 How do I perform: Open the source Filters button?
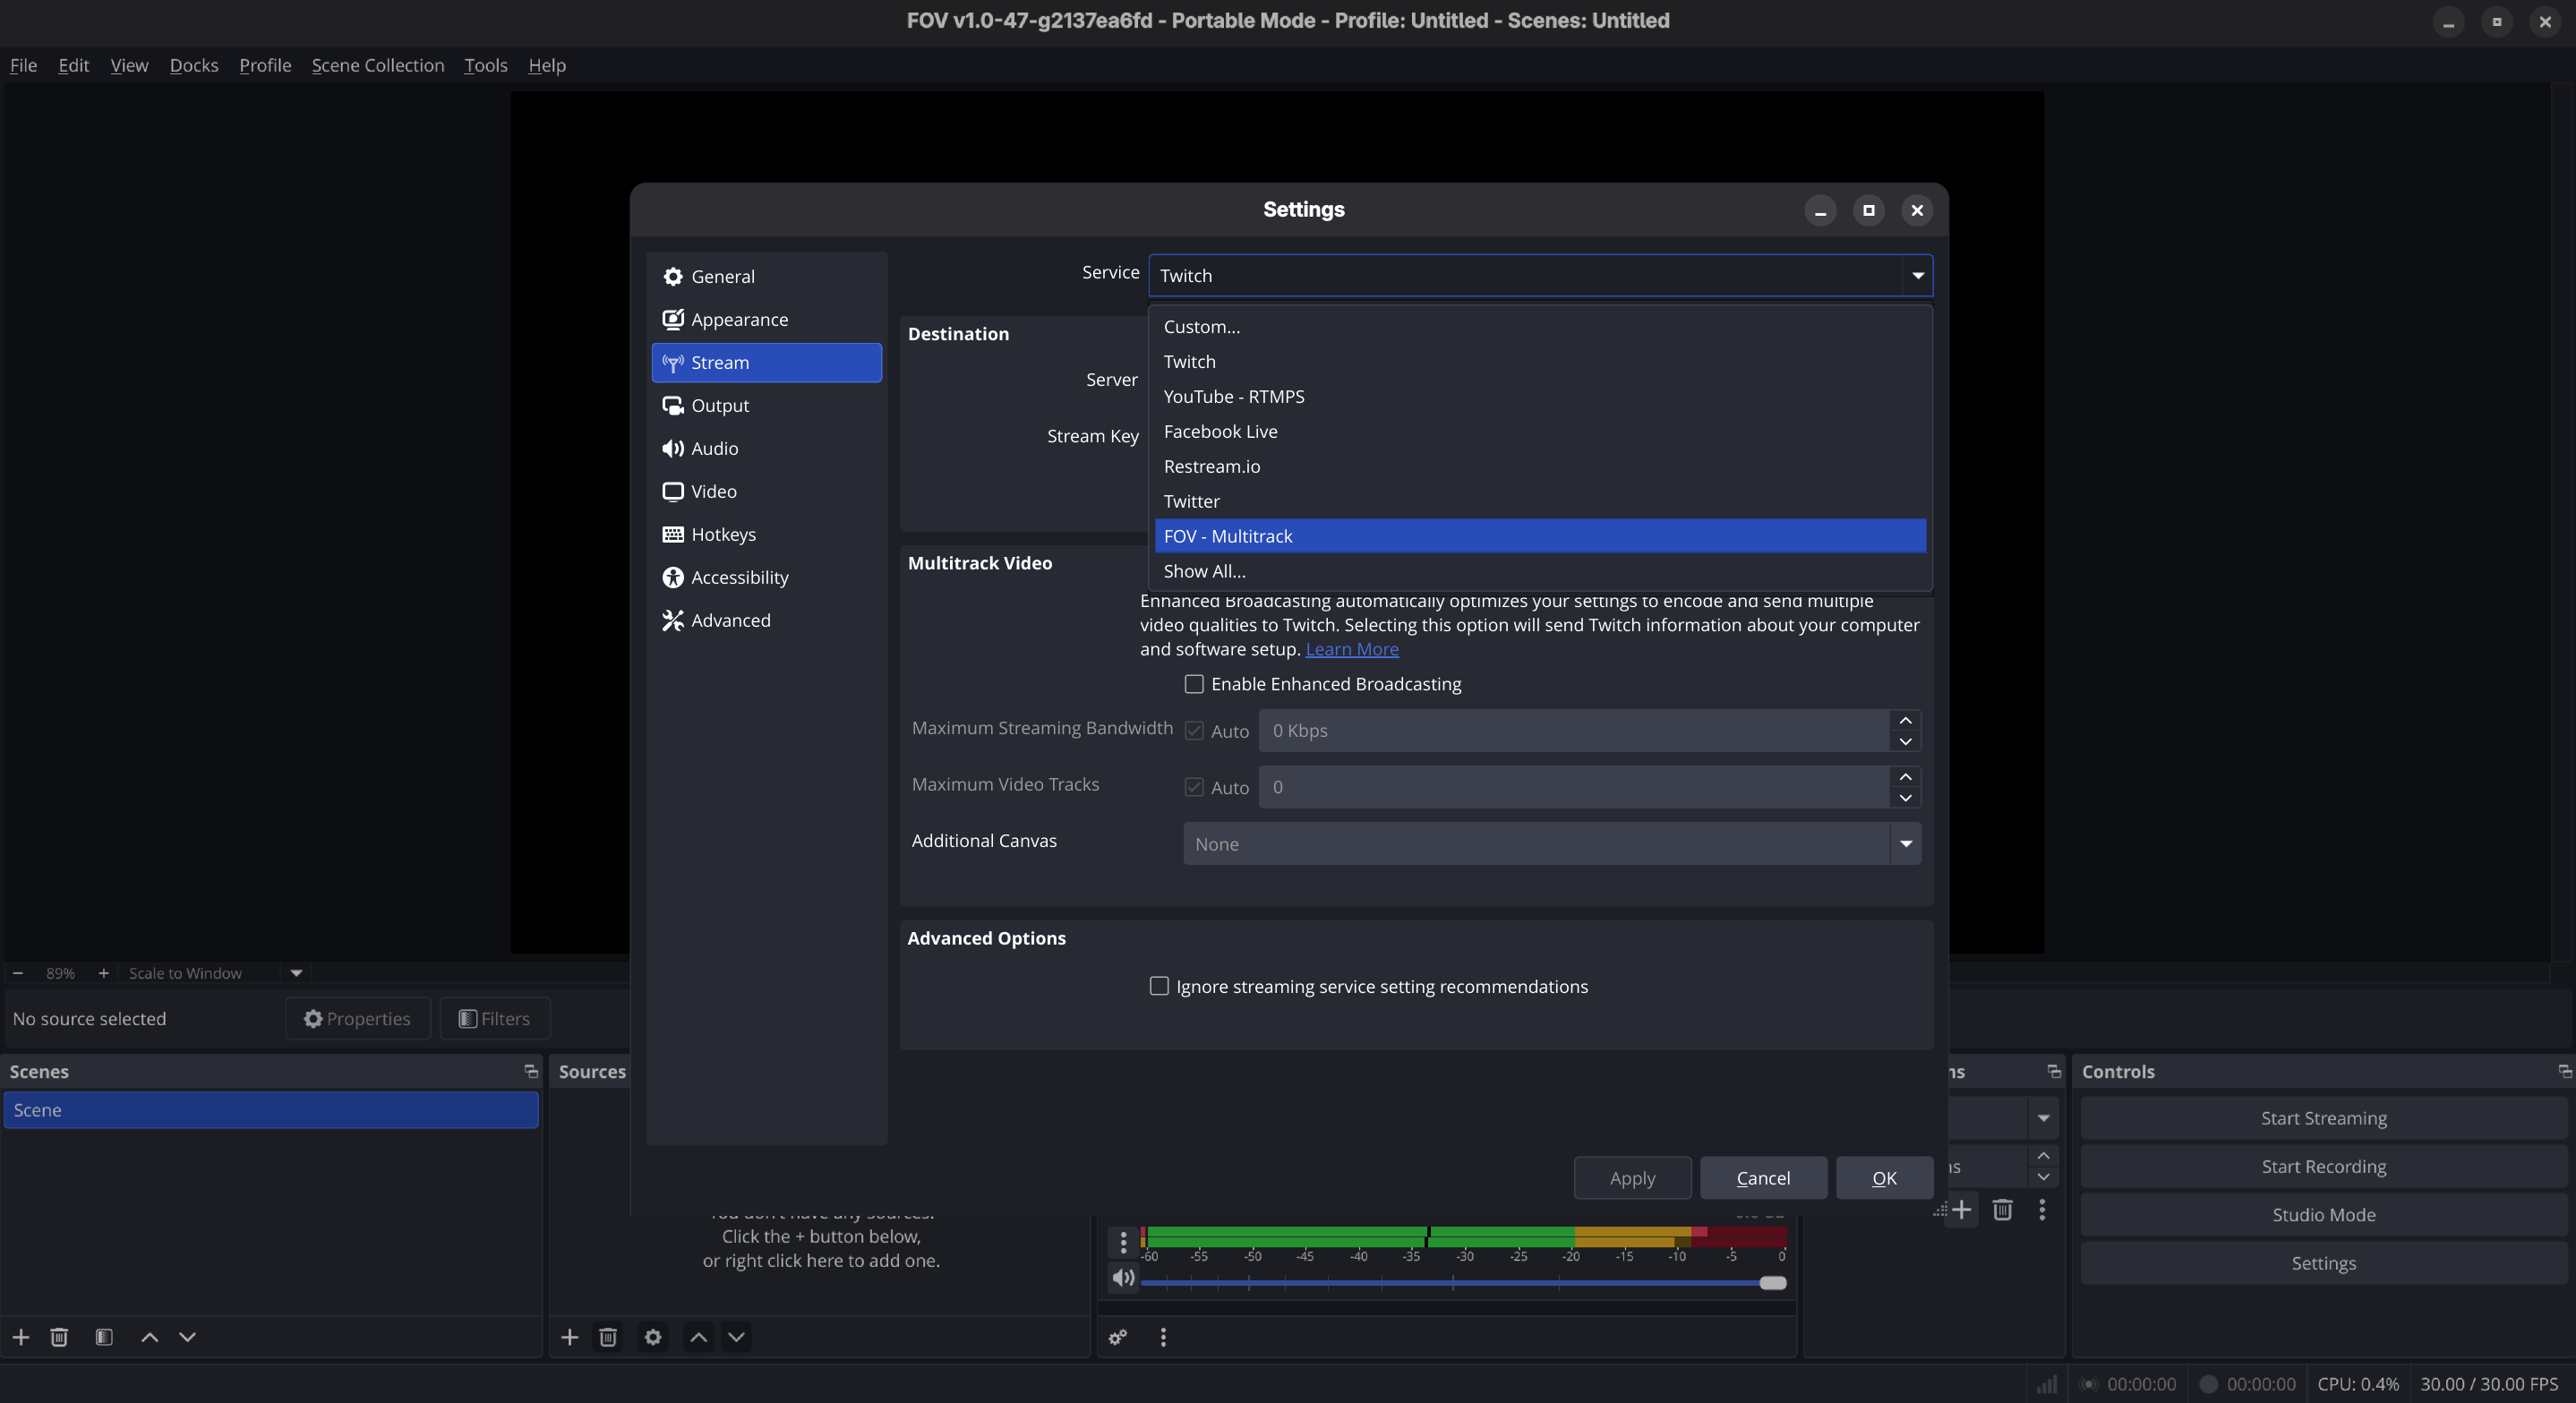(x=495, y=1018)
